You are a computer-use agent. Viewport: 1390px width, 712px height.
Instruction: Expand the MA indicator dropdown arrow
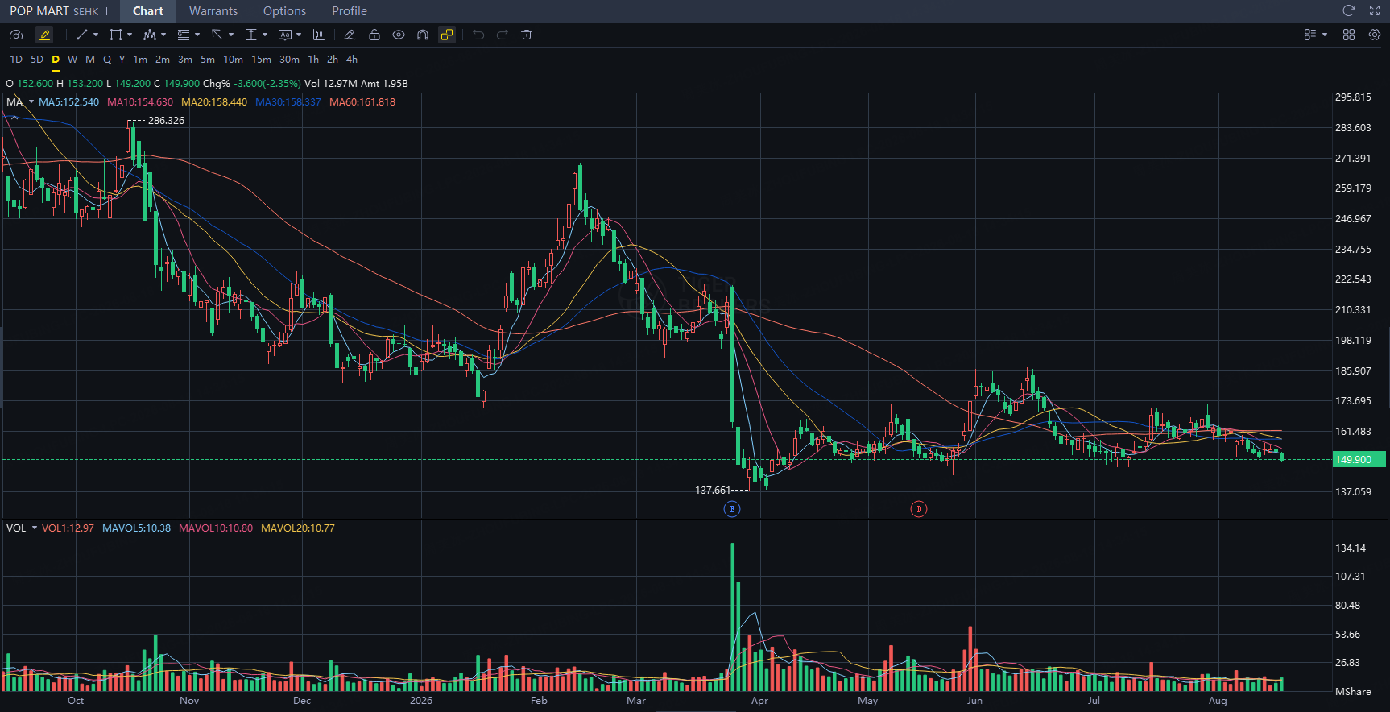coord(31,101)
